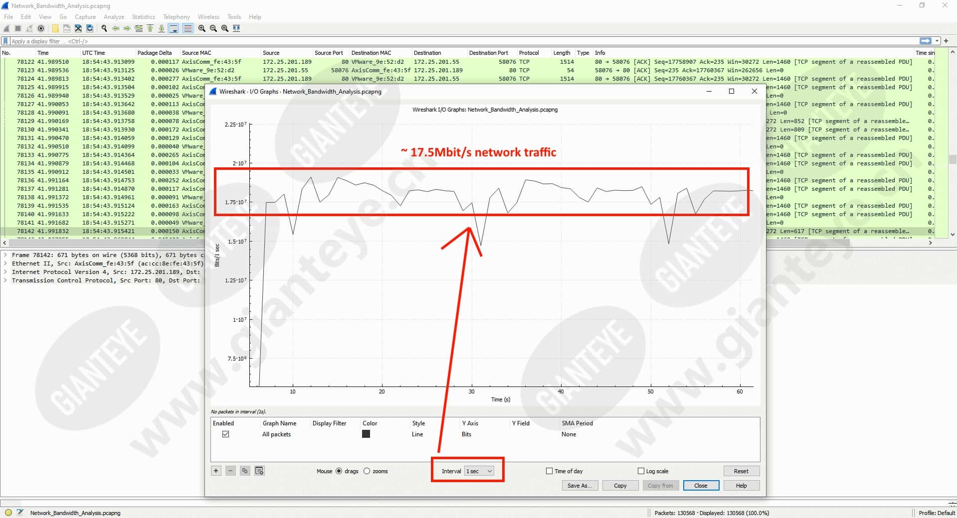The width and height of the screenshot is (957, 518).
Task: Click Copy button in graph dialog
Action: click(620, 486)
